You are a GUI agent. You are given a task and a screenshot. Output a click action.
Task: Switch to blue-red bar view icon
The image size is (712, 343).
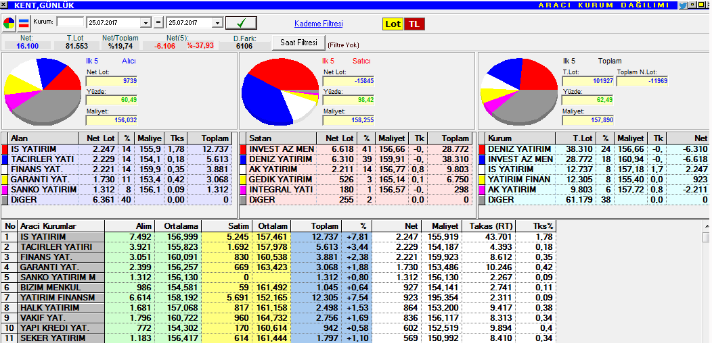24,23
